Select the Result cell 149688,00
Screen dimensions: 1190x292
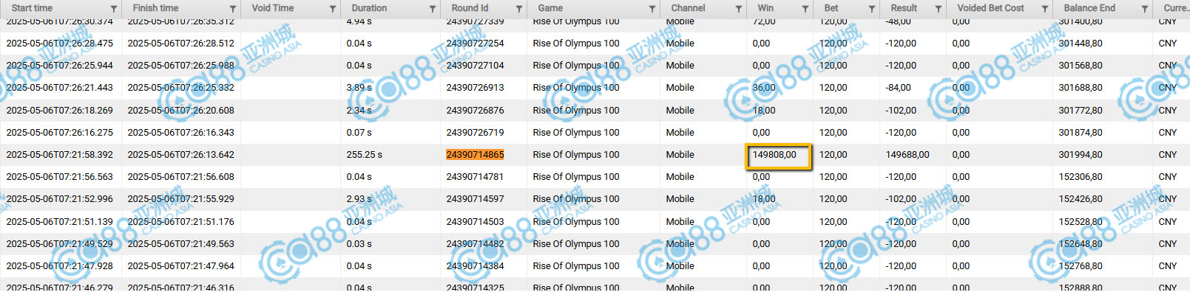pos(907,155)
